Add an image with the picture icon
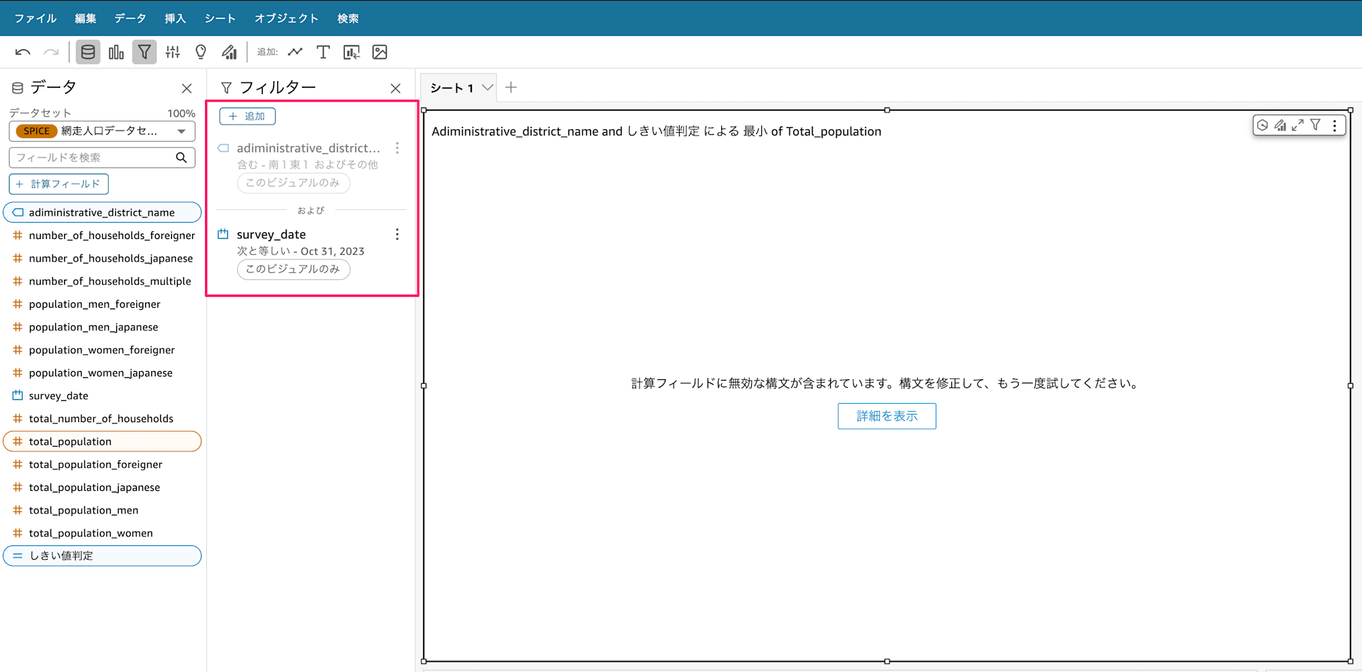The image size is (1362, 672). coord(380,52)
